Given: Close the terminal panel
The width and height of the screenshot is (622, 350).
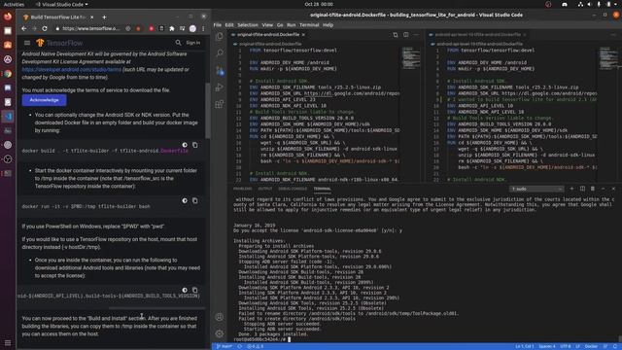Looking at the screenshot, I should (x=613, y=189).
